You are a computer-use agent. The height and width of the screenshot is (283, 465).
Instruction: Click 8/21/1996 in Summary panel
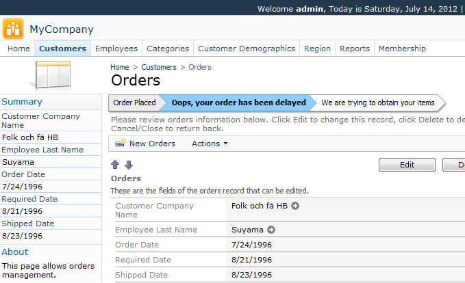coord(22,211)
